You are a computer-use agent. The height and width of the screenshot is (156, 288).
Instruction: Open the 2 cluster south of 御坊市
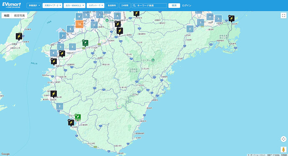point(60,106)
